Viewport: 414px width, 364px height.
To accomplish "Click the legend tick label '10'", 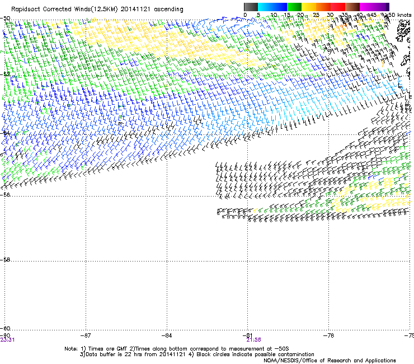I will 274,15.
